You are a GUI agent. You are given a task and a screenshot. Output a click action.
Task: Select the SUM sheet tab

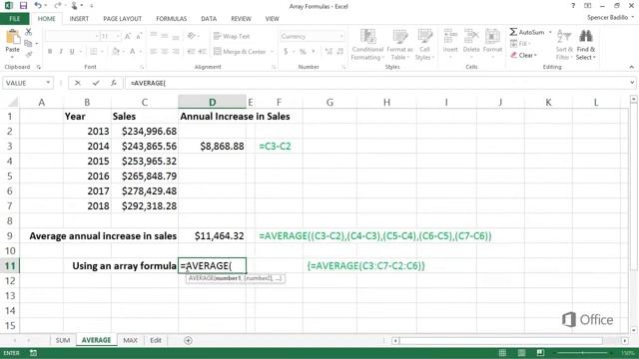coord(63,340)
